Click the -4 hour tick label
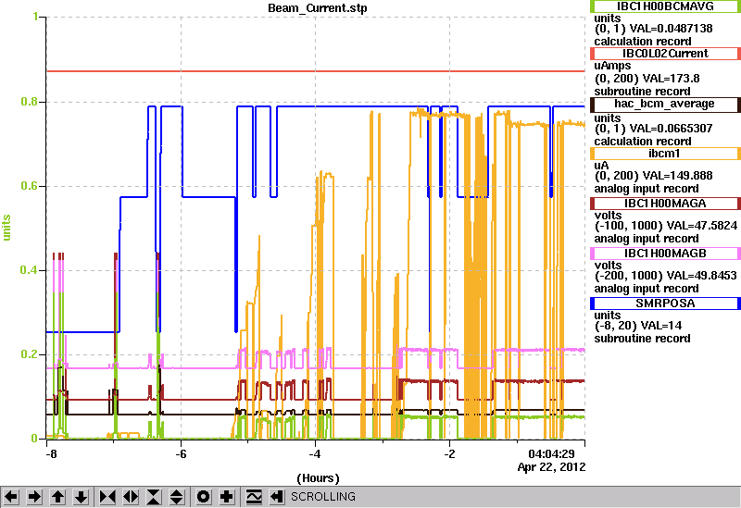The width and height of the screenshot is (741, 508). (x=315, y=454)
